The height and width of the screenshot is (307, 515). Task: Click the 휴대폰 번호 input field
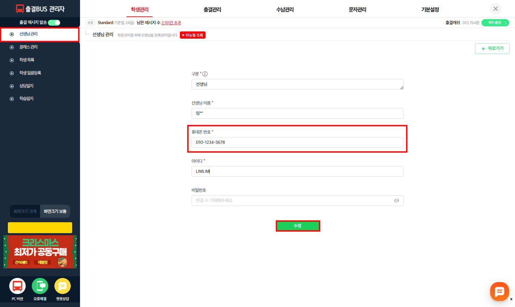point(297,143)
